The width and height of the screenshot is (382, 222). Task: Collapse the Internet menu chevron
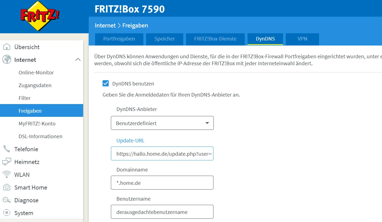[x=78, y=60]
